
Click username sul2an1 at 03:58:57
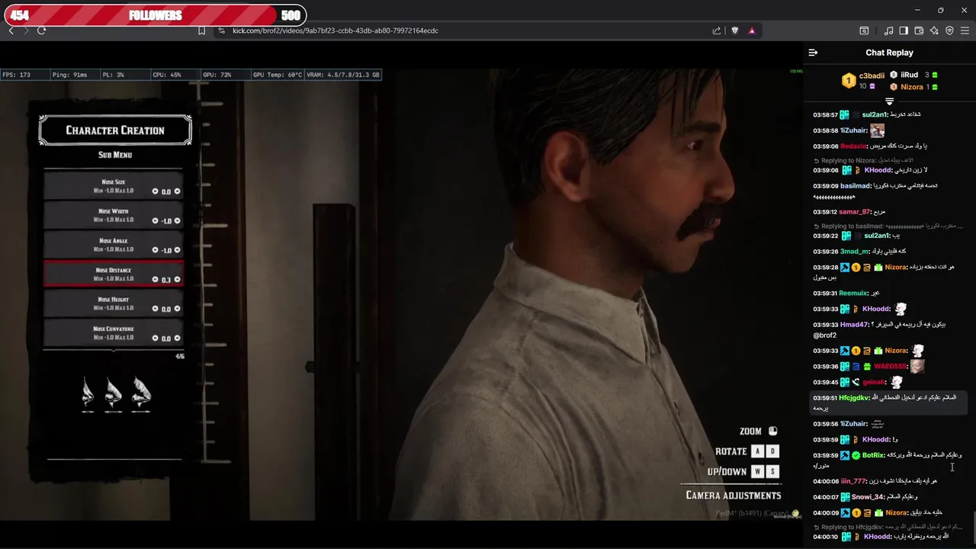875,114
